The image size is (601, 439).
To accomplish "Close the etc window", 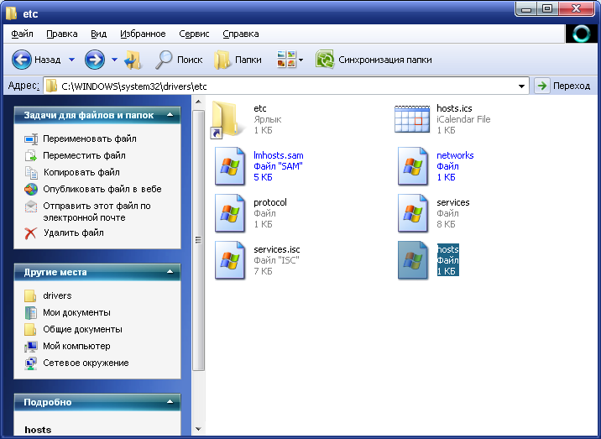I will tap(576, 8).
